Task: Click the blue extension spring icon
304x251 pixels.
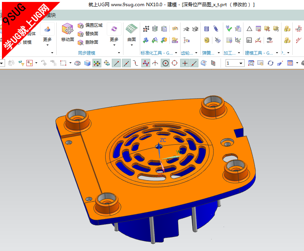Action: (216, 29)
